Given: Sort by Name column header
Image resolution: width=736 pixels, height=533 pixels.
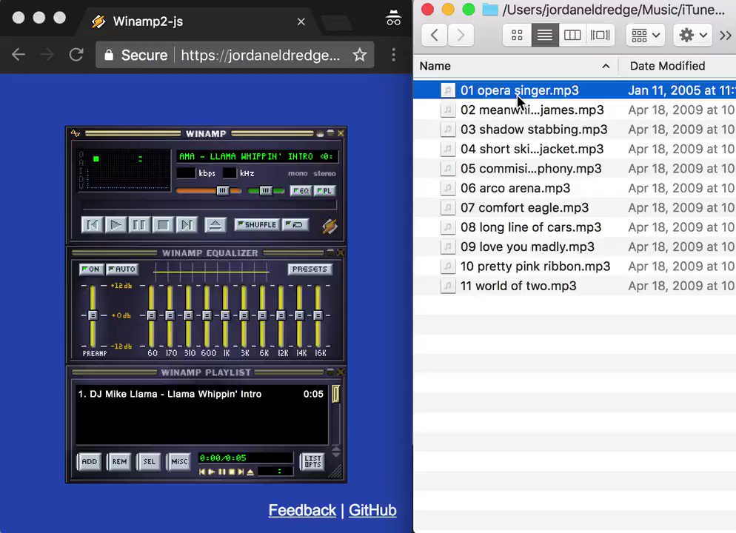Looking at the screenshot, I should tap(515, 66).
